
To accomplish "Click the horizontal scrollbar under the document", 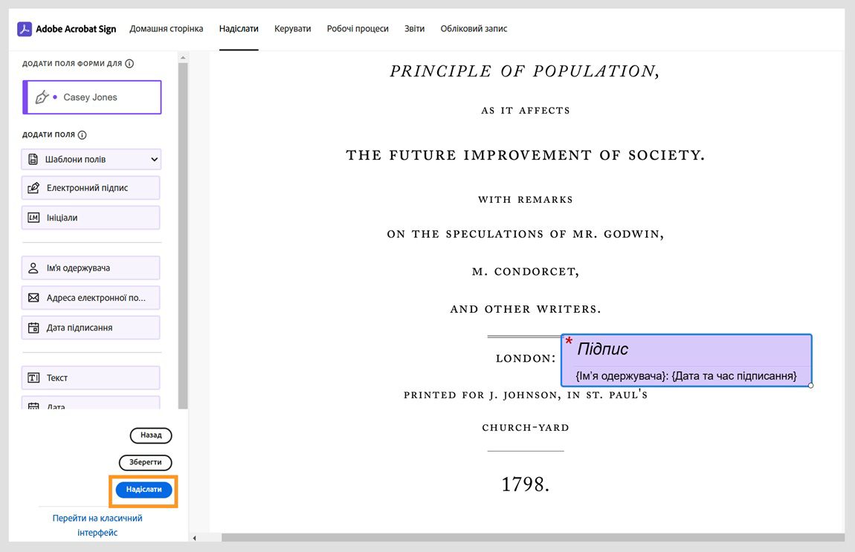I will (533, 538).
